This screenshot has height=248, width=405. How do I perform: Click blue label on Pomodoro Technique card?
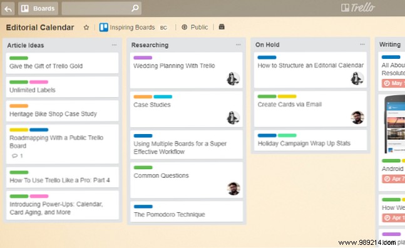(x=143, y=207)
